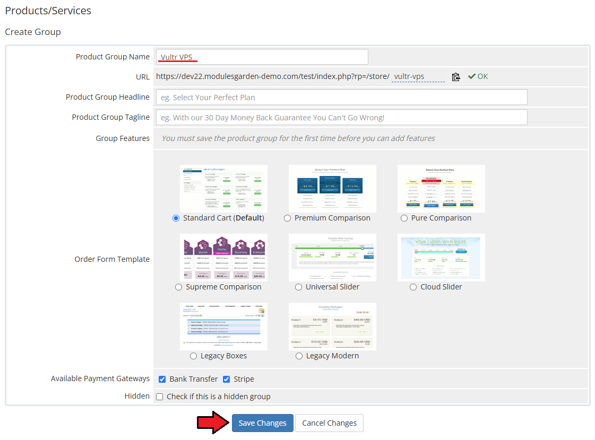Select the Universal Slider radio button
Image resolution: width=595 pixels, height=440 pixels.
(299, 287)
